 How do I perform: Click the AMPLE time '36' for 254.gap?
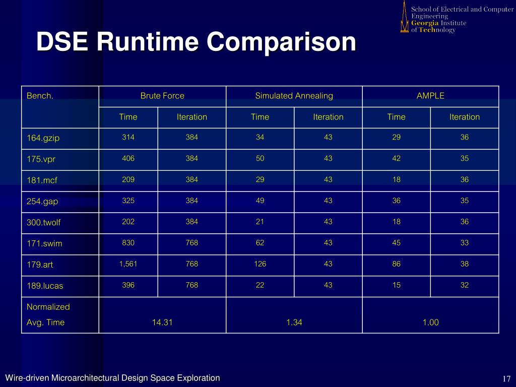tap(396, 201)
